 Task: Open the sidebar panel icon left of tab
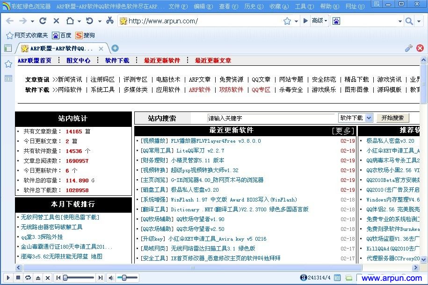(8, 48)
